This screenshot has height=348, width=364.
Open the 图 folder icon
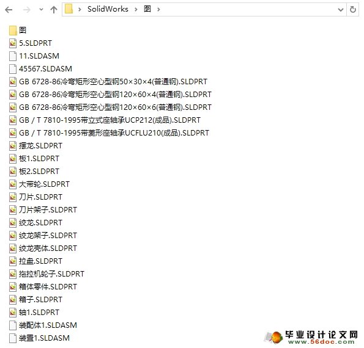pos(13,31)
